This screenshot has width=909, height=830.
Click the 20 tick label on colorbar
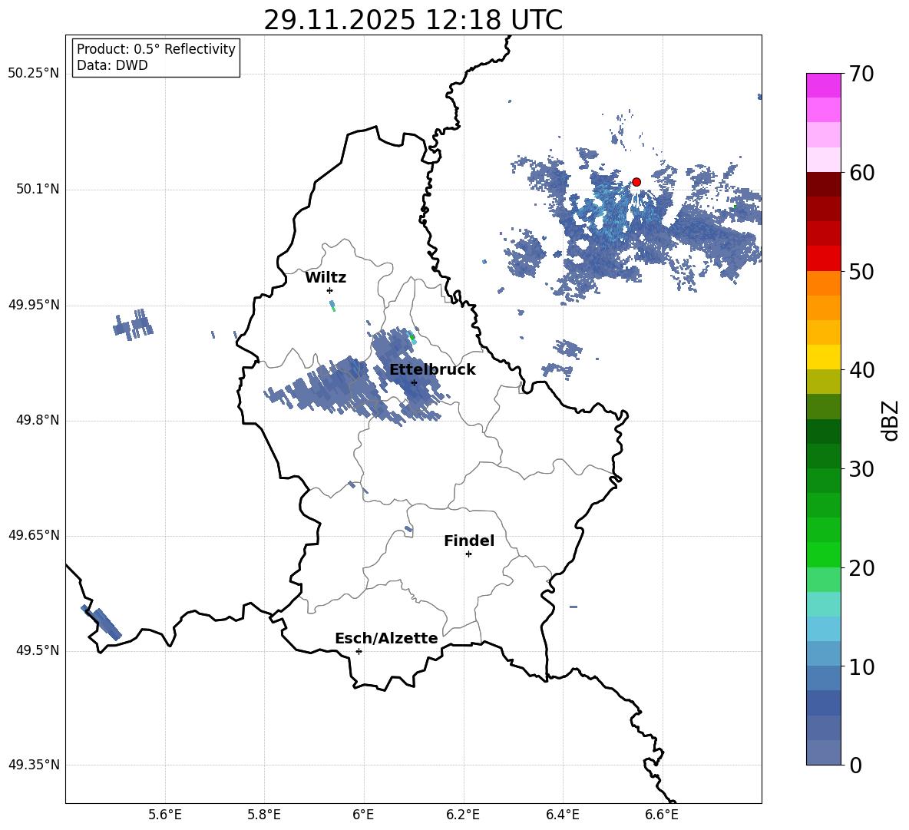[861, 567]
